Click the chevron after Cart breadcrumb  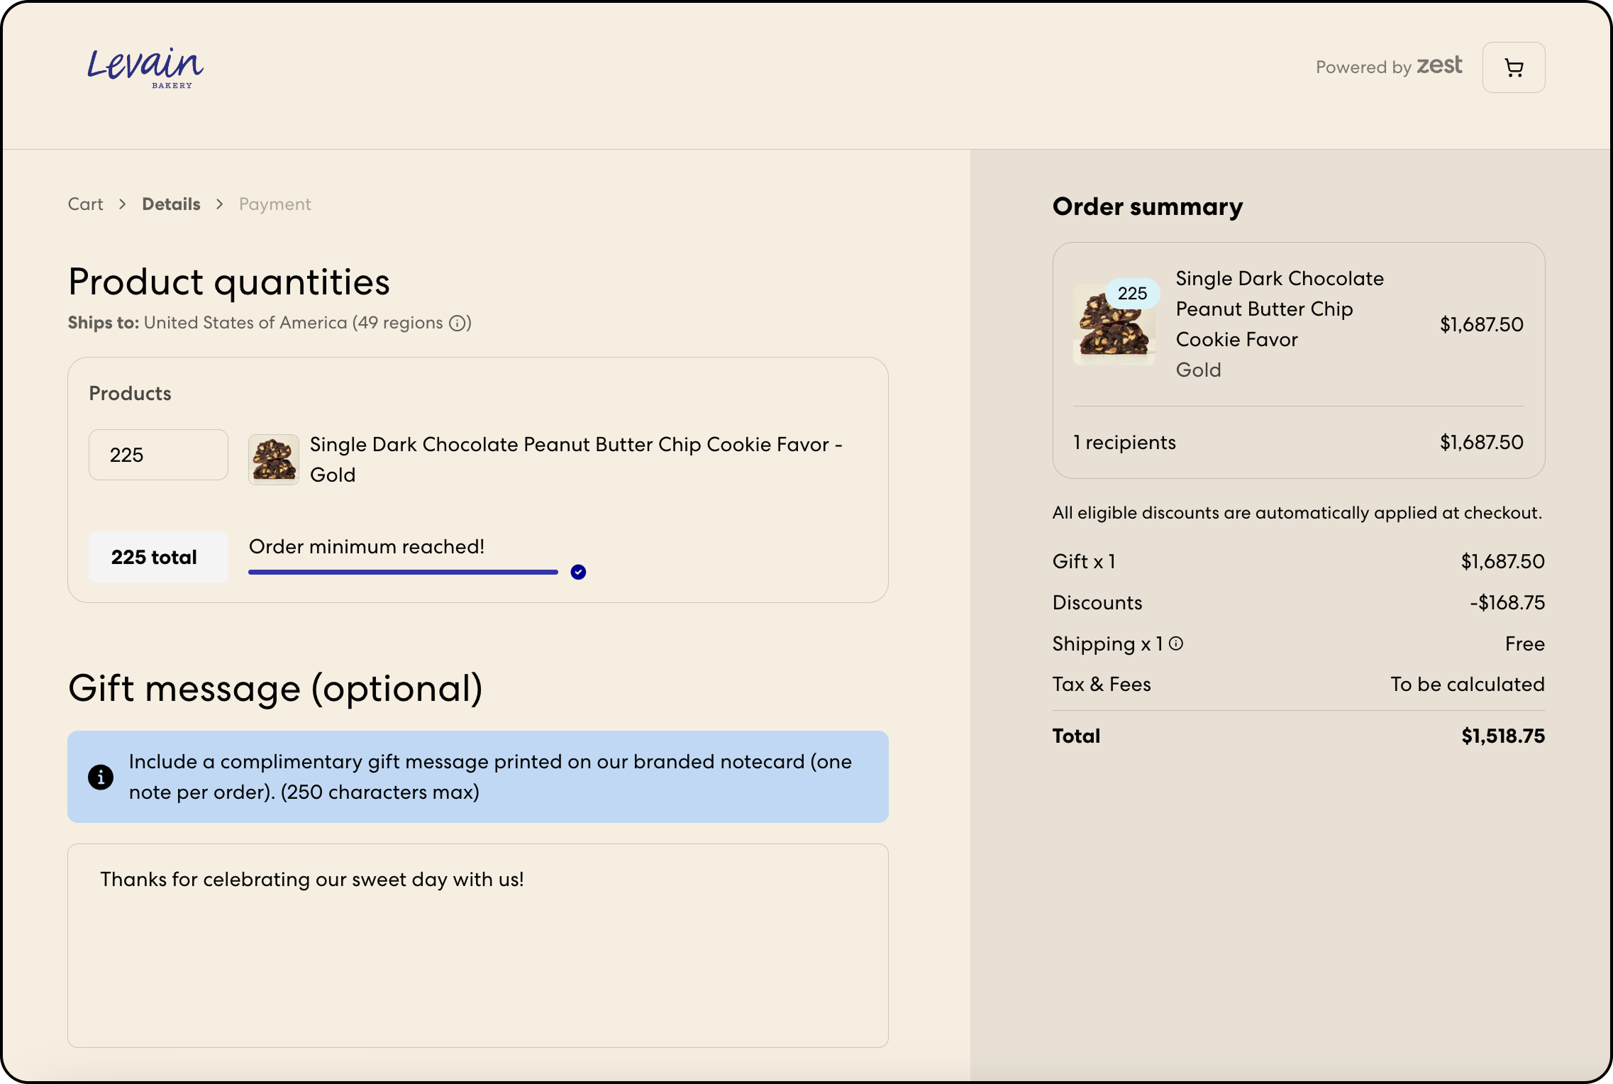pos(123,204)
